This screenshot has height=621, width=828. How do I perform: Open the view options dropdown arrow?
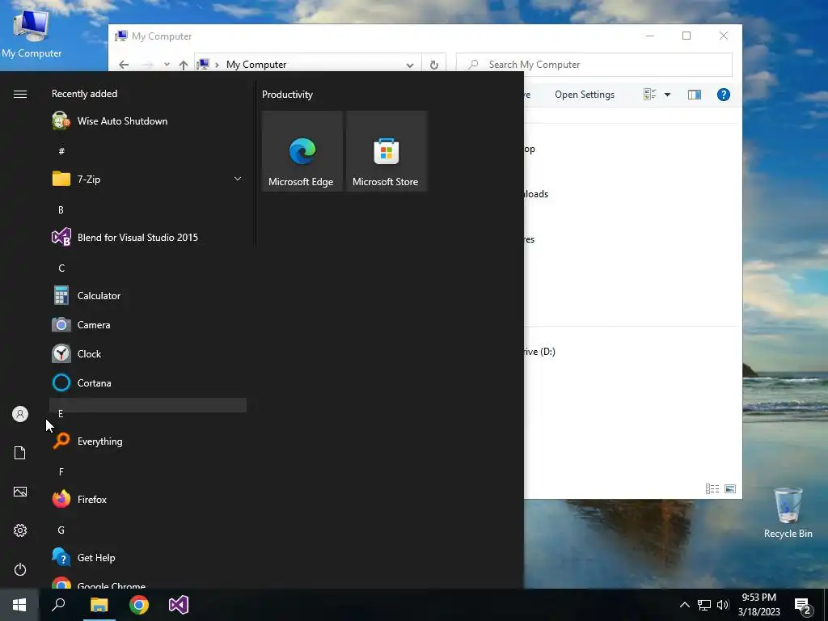point(667,95)
